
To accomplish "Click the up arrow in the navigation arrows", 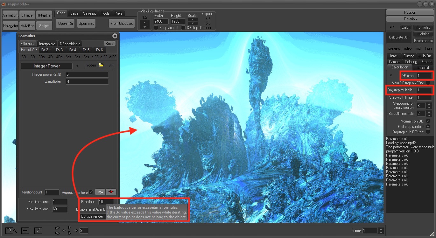I will pos(69,227).
